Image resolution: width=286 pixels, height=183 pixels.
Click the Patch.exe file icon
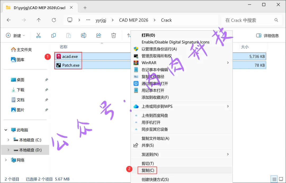(58, 65)
